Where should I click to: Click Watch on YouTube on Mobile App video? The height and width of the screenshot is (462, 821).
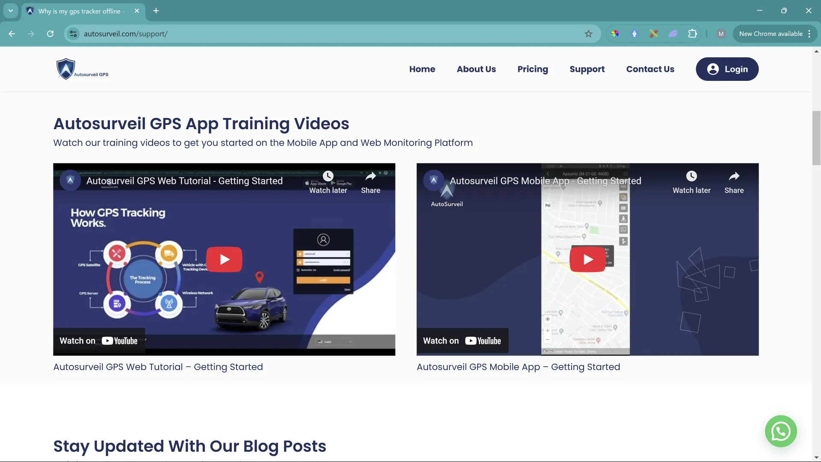(x=462, y=341)
